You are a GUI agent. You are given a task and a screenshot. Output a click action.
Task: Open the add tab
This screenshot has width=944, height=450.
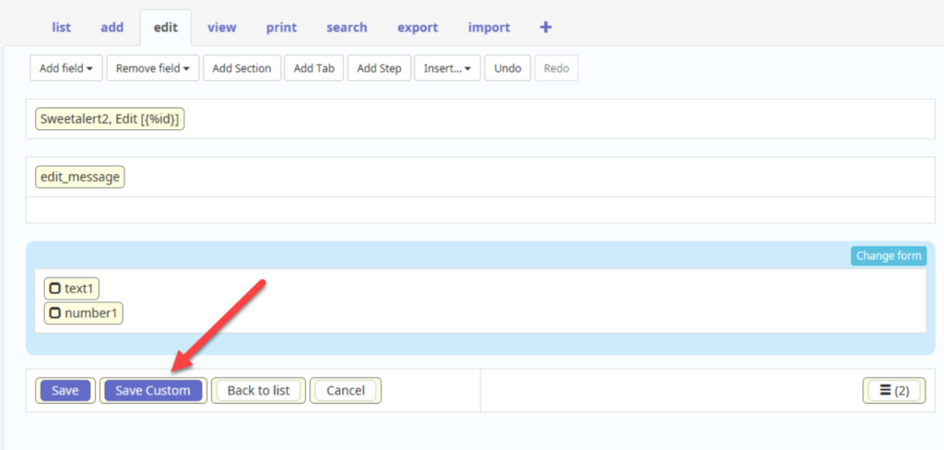point(112,28)
